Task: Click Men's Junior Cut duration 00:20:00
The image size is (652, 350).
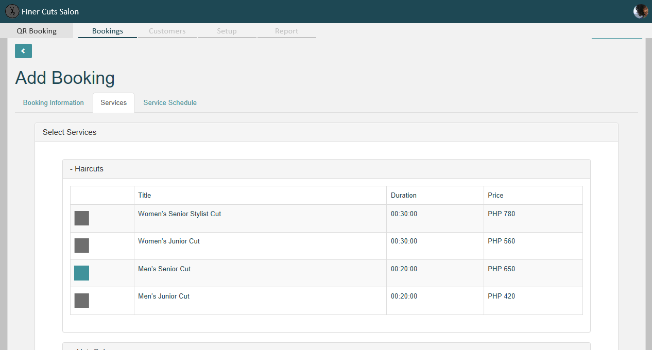Action: pyautogui.click(x=404, y=296)
